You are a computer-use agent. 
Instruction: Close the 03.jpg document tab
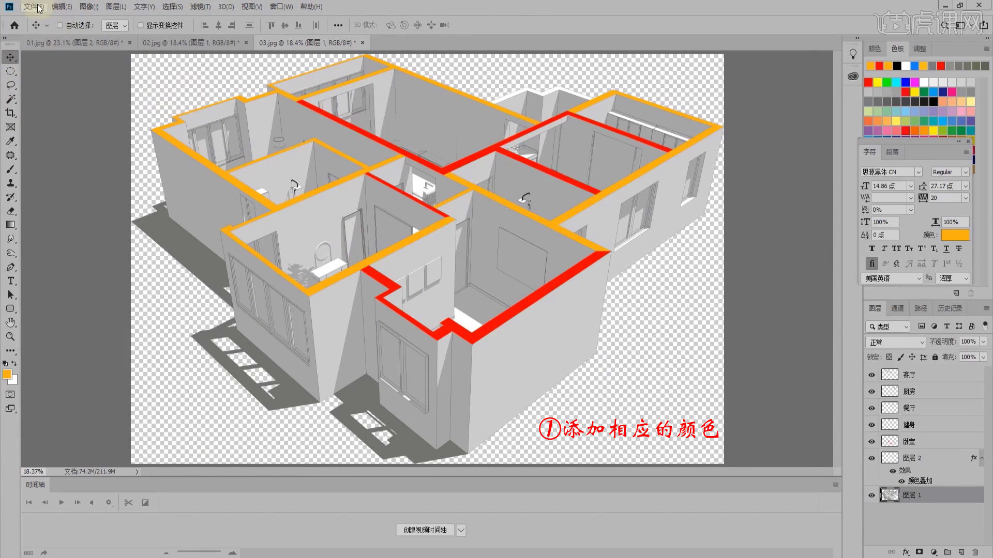click(x=363, y=43)
